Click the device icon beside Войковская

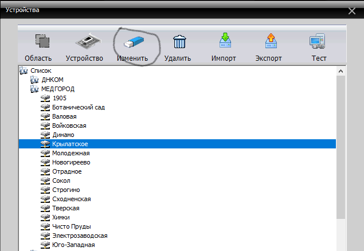pyautogui.click(x=45, y=125)
